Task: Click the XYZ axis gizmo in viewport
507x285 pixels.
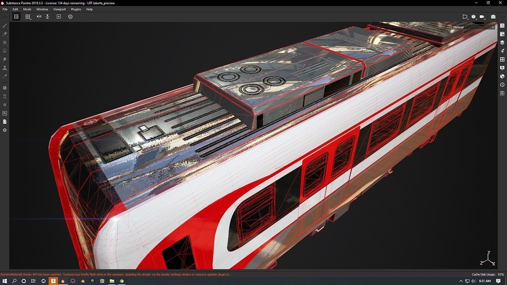Action: click(488, 259)
